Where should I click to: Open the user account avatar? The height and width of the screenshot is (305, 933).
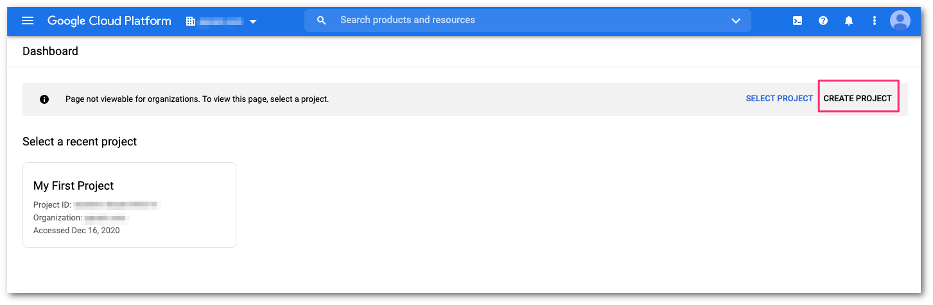click(x=900, y=21)
